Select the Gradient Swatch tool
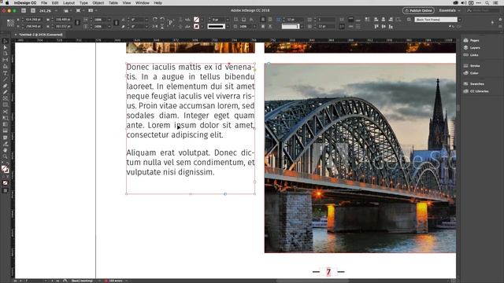The image size is (504, 283). [6, 125]
